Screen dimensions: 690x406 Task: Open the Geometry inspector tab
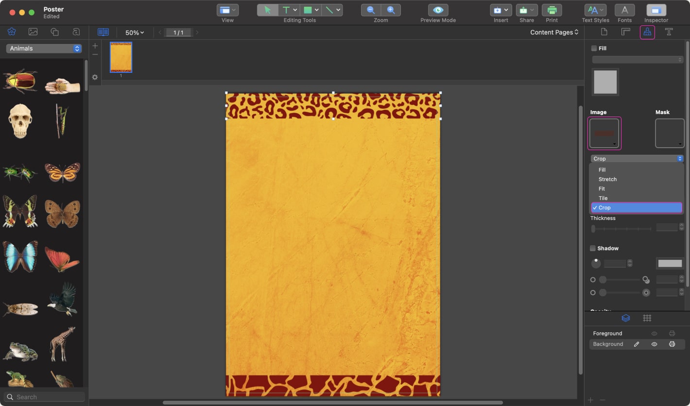click(626, 32)
